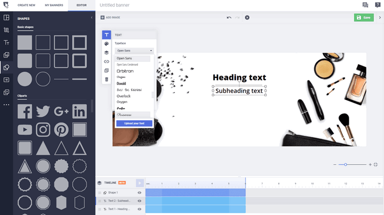384x215 pixels.
Task: Open the help question icon
Action: pyautogui.click(x=377, y=5)
